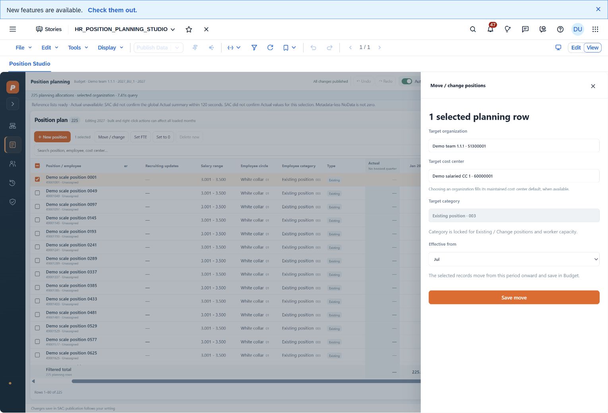Click the Target cost center field
Image resolution: width=608 pixels, height=413 pixels.
pyautogui.click(x=514, y=176)
